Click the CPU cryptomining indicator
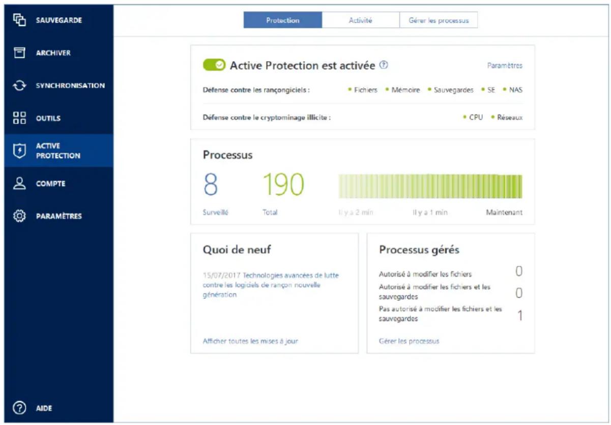This screenshot has height=425, width=611. [x=473, y=117]
